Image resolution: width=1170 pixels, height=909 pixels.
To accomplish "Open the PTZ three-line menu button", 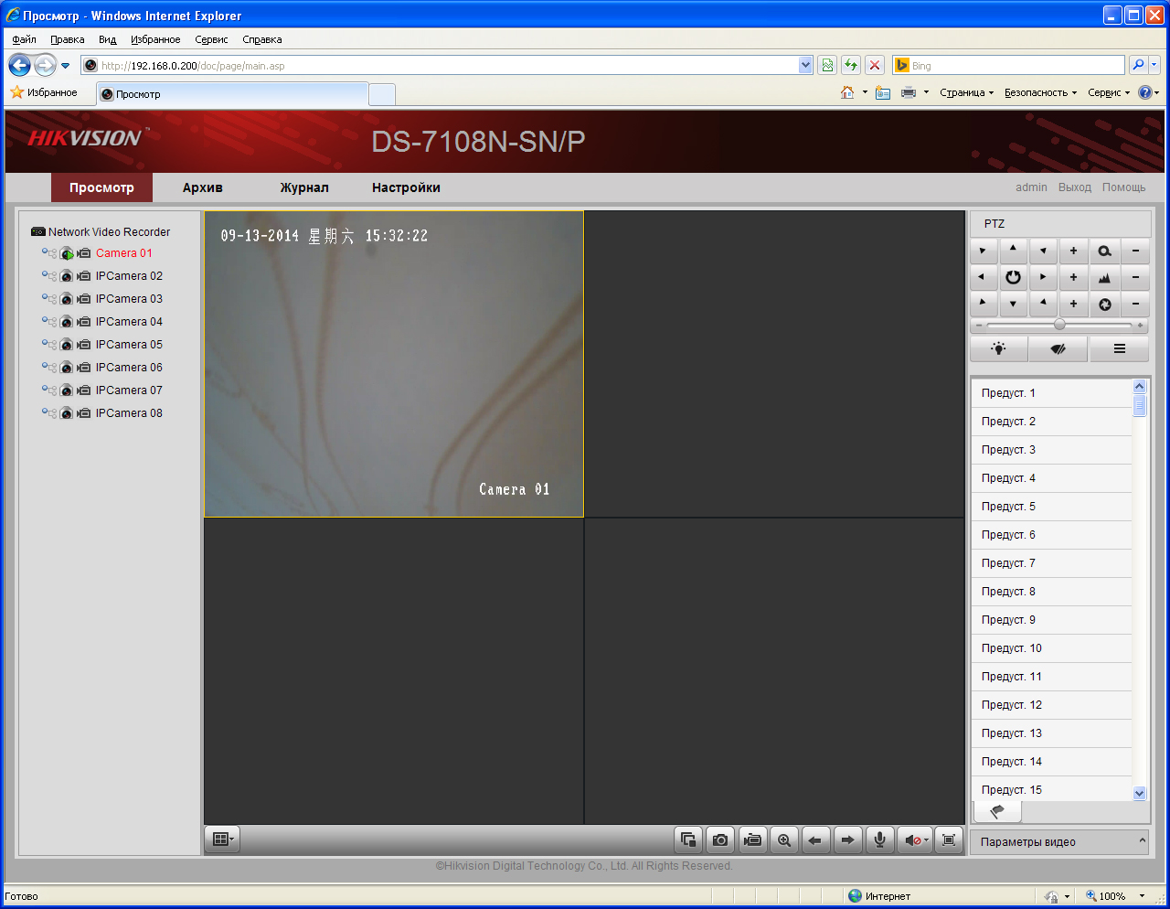I will (x=1119, y=348).
